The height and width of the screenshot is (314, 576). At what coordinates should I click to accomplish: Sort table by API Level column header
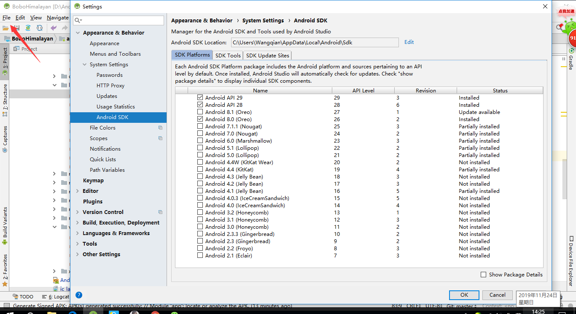pyautogui.click(x=363, y=90)
